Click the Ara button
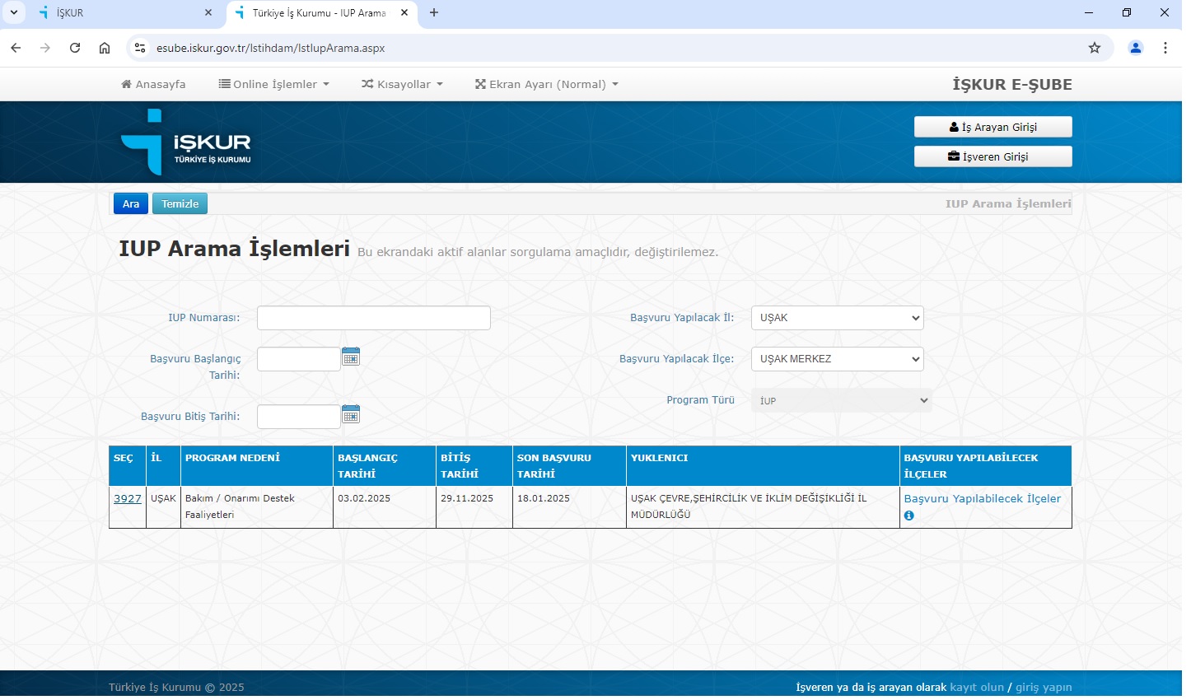This screenshot has width=1191, height=700. click(x=131, y=203)
